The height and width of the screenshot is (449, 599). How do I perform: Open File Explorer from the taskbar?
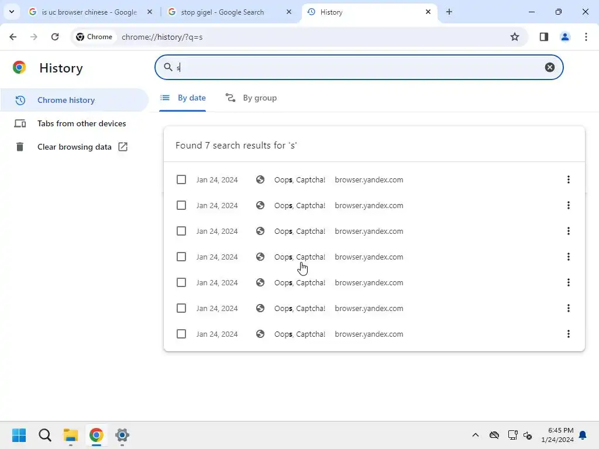pyautogui.click(x=70, y=435)
